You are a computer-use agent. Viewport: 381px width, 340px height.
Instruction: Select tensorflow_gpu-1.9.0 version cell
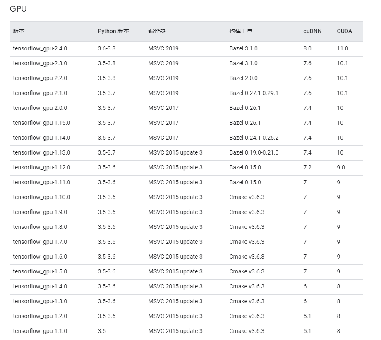click(40, 212)
